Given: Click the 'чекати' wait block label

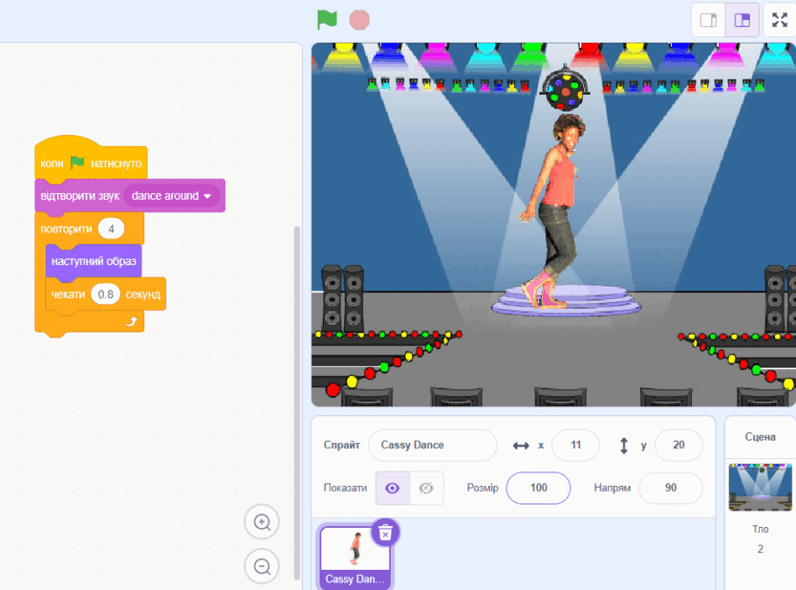Looking at the screenshot, I should click(x=68, y=295).
